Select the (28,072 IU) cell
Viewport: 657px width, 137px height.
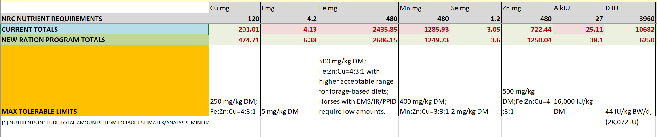pos(630,122)
